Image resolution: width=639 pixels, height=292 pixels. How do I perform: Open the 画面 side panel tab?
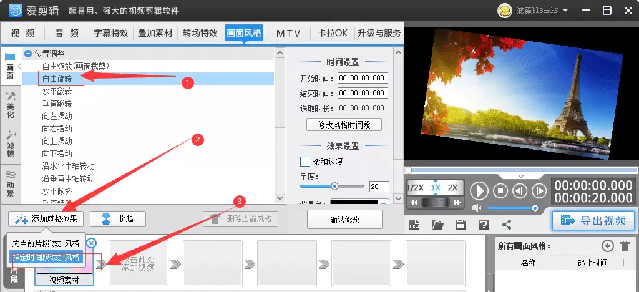10,66
